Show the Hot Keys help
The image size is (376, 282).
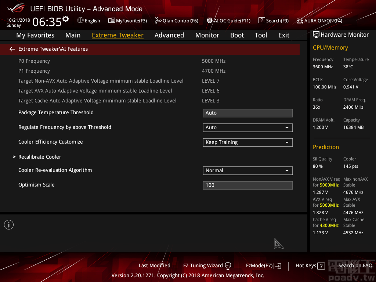coord(310,265)
